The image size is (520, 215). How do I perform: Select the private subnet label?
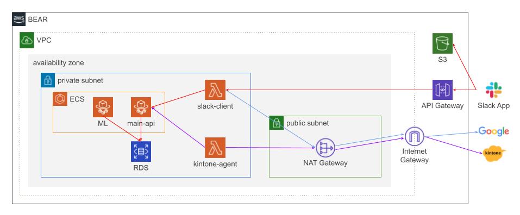tap(80, 80)
